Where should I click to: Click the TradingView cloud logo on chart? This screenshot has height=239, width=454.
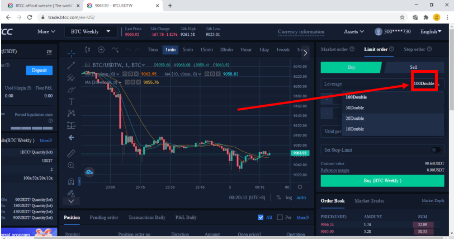[x=89, y=172]
